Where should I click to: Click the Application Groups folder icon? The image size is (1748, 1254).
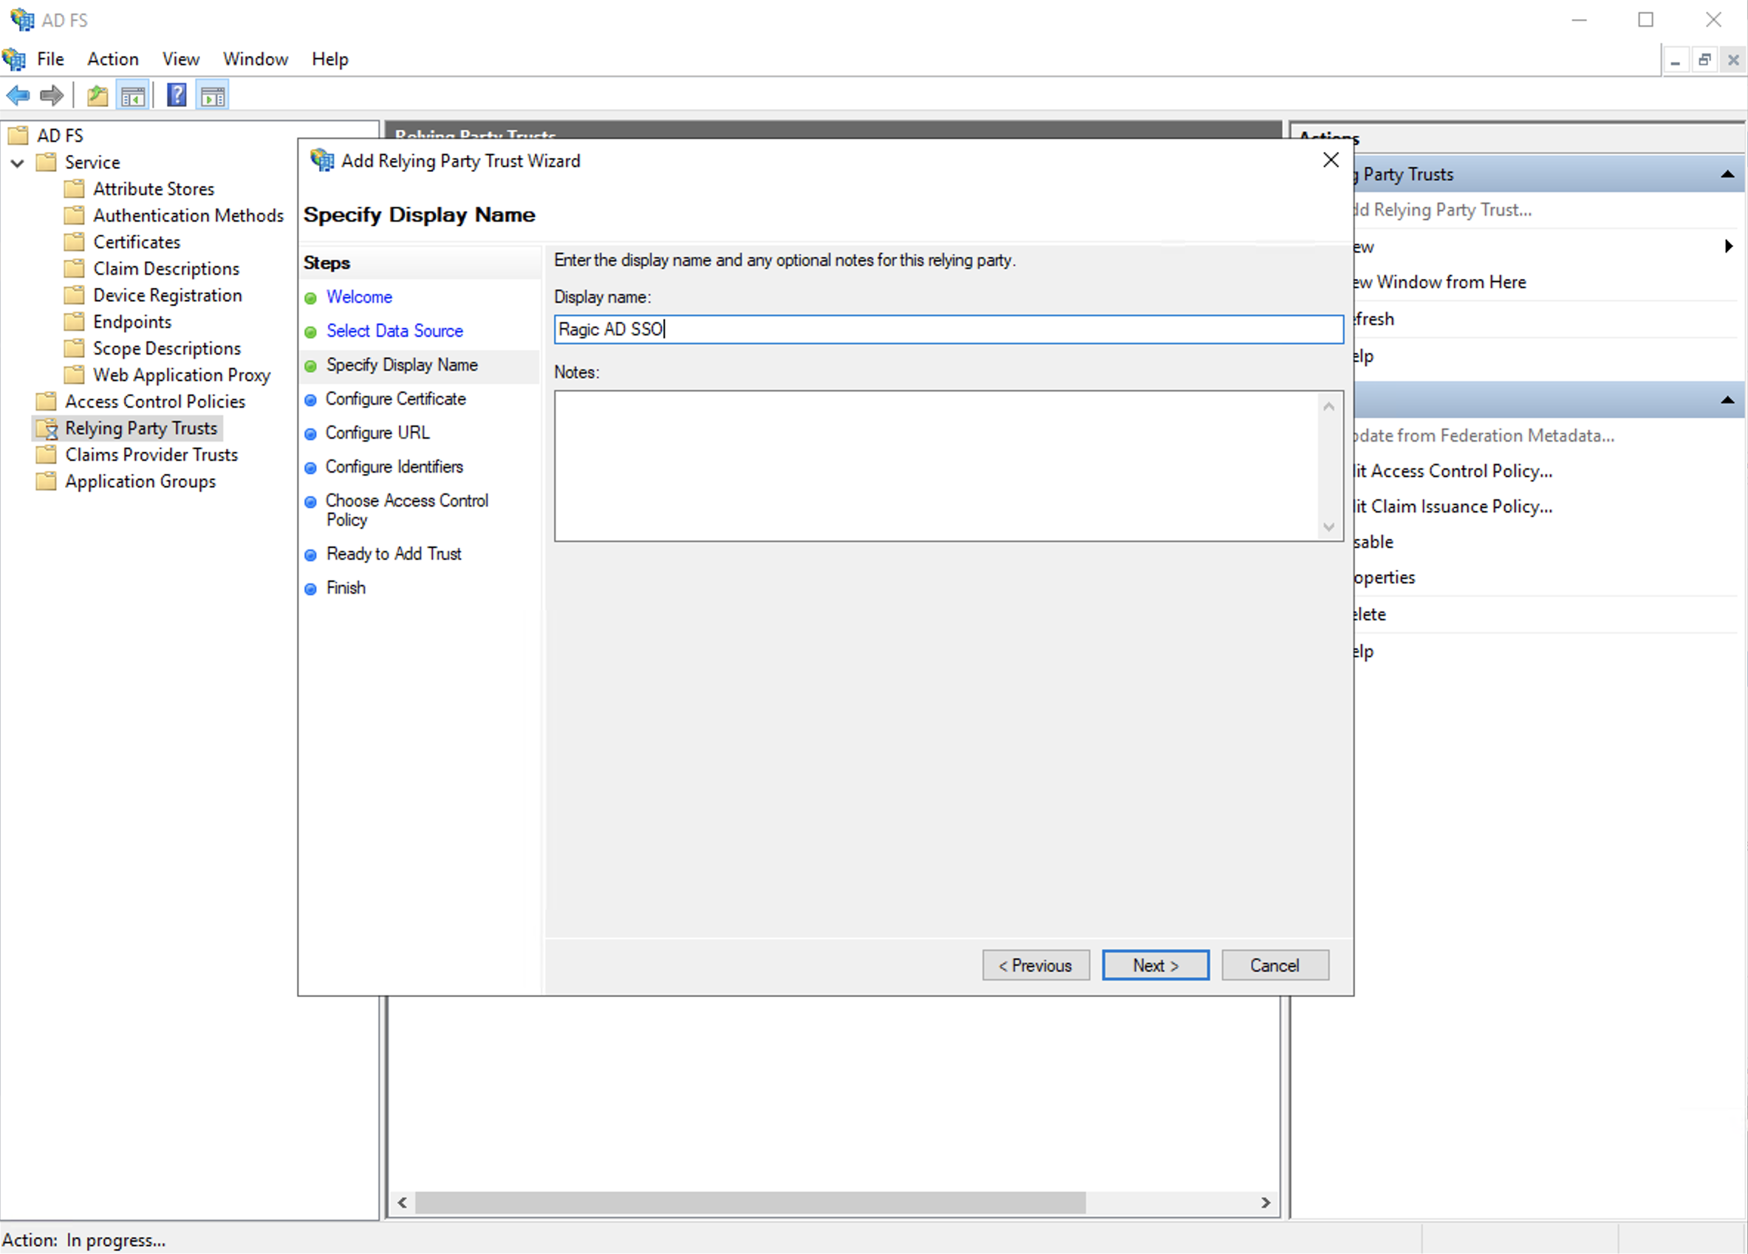(47, 482)
